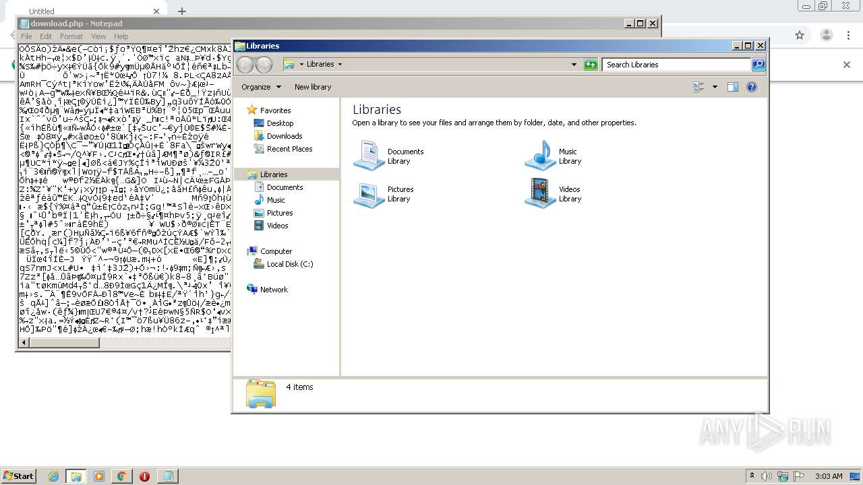Click Notepad horizontal scrollbar left arrow
863x485 pixels.
point(24,343)
